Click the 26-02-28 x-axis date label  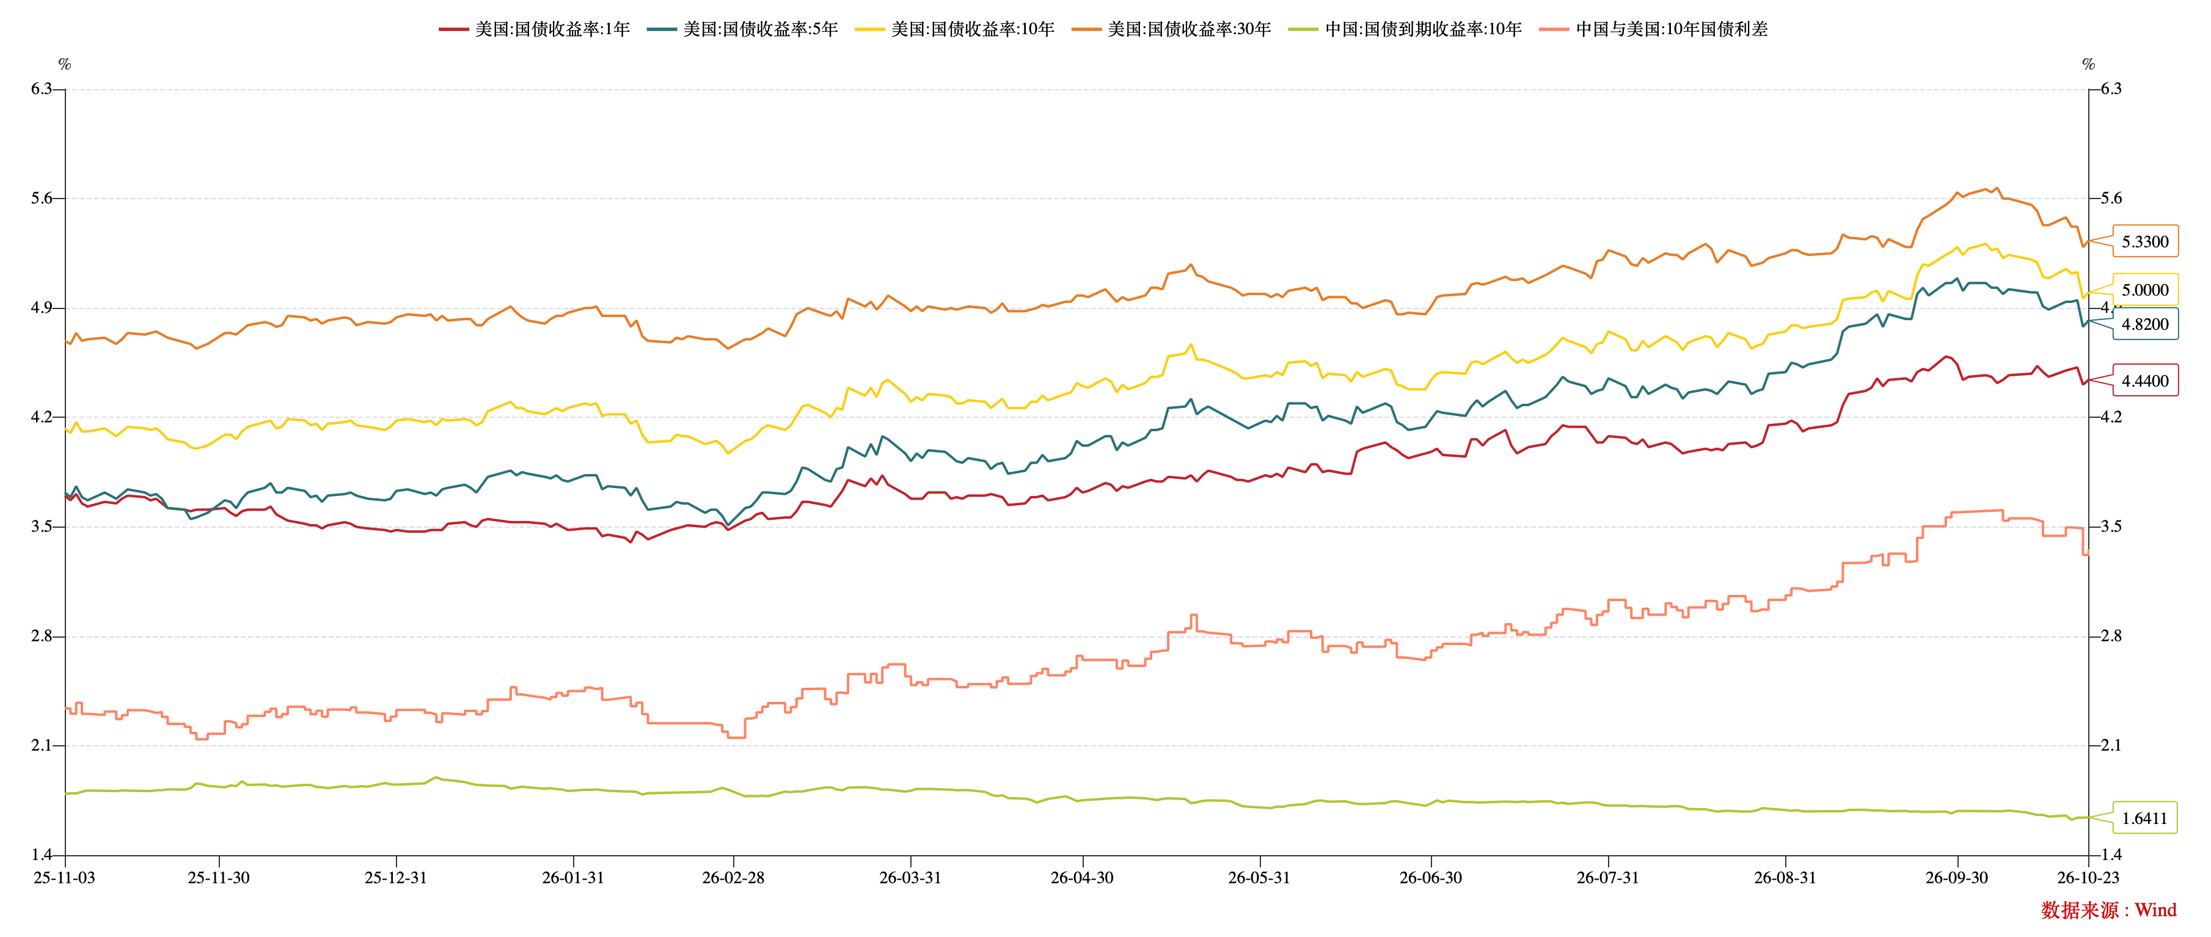[733, 878]
